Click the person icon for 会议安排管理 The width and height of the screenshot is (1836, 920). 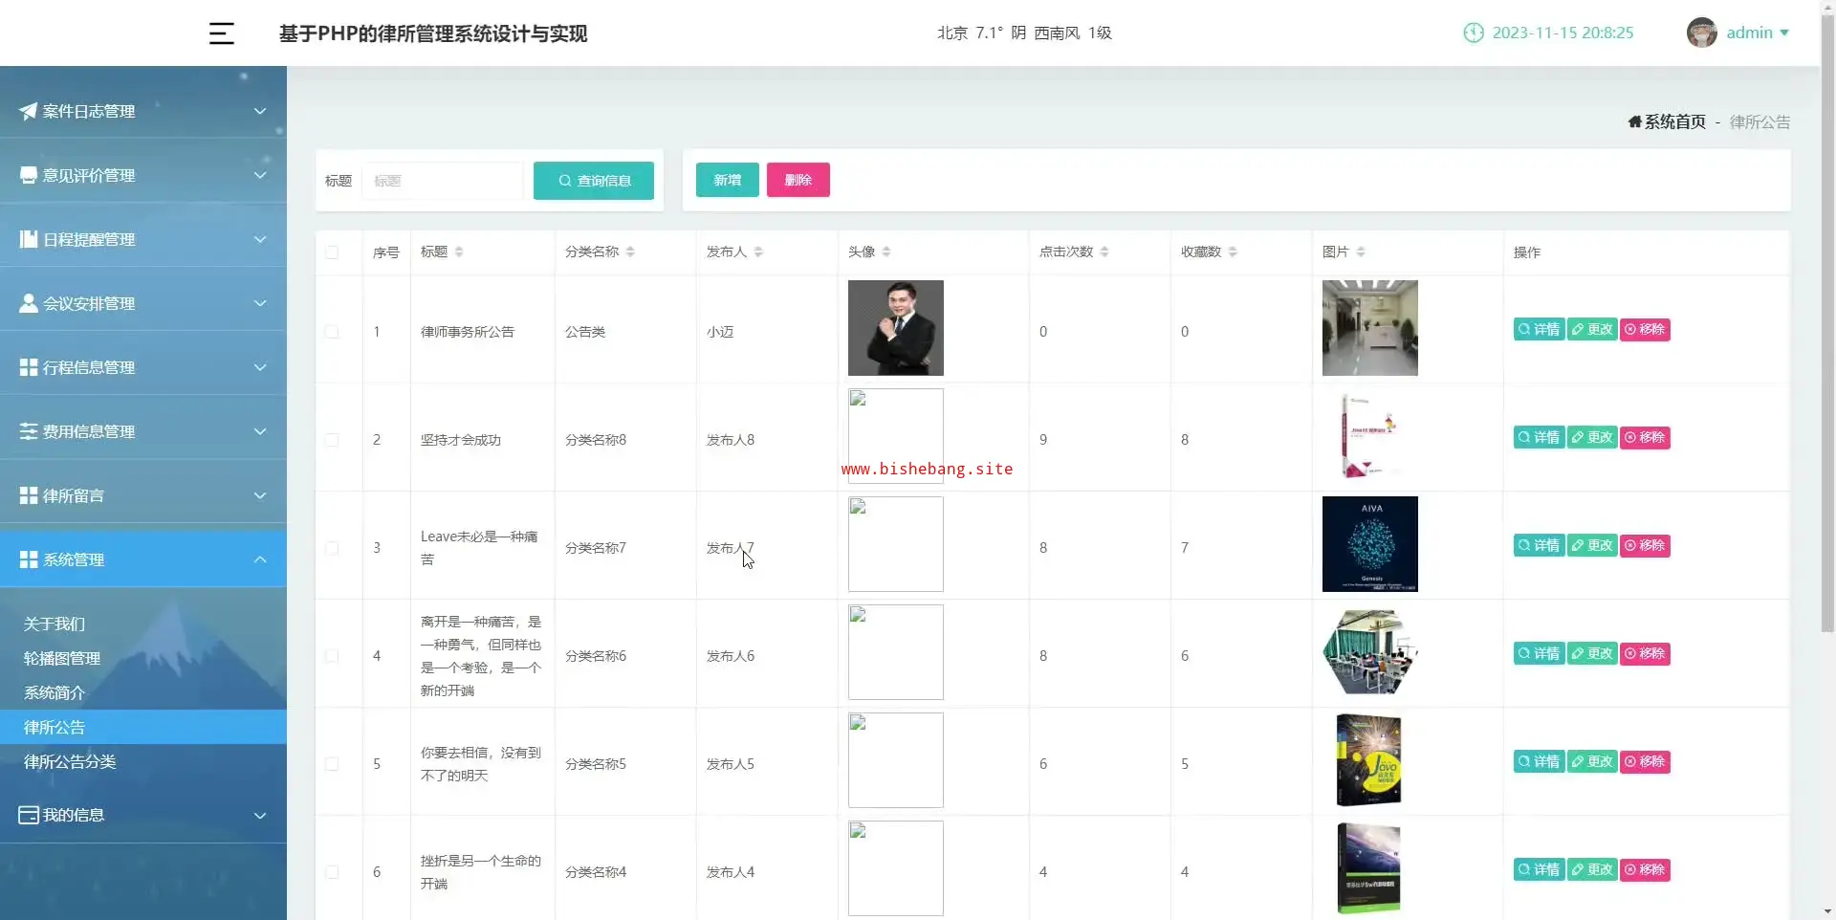coord(29,303)
